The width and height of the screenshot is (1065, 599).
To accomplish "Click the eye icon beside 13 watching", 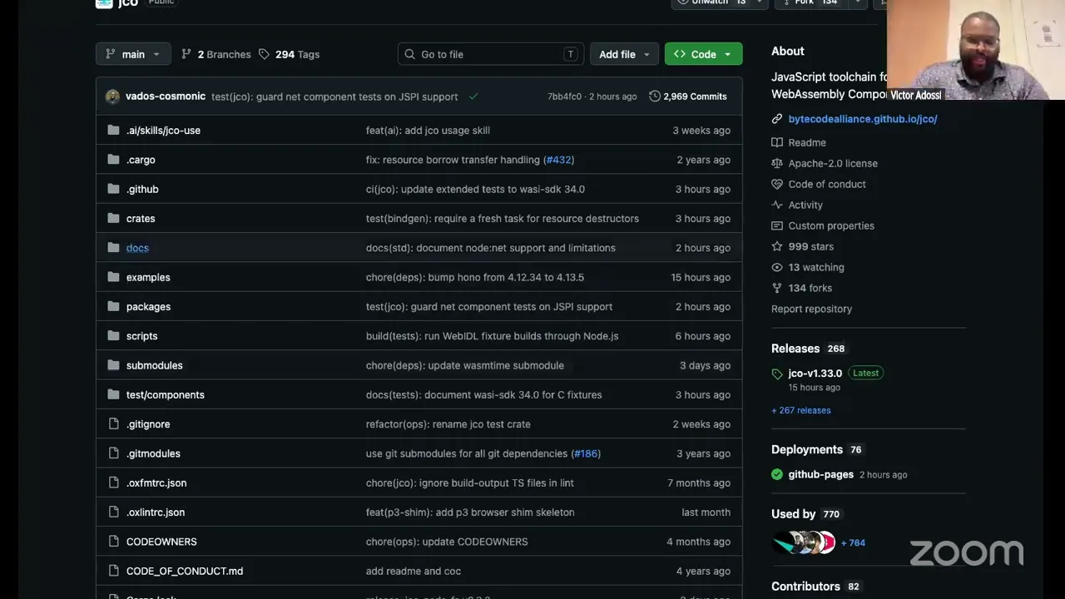I will click(777, 267).
